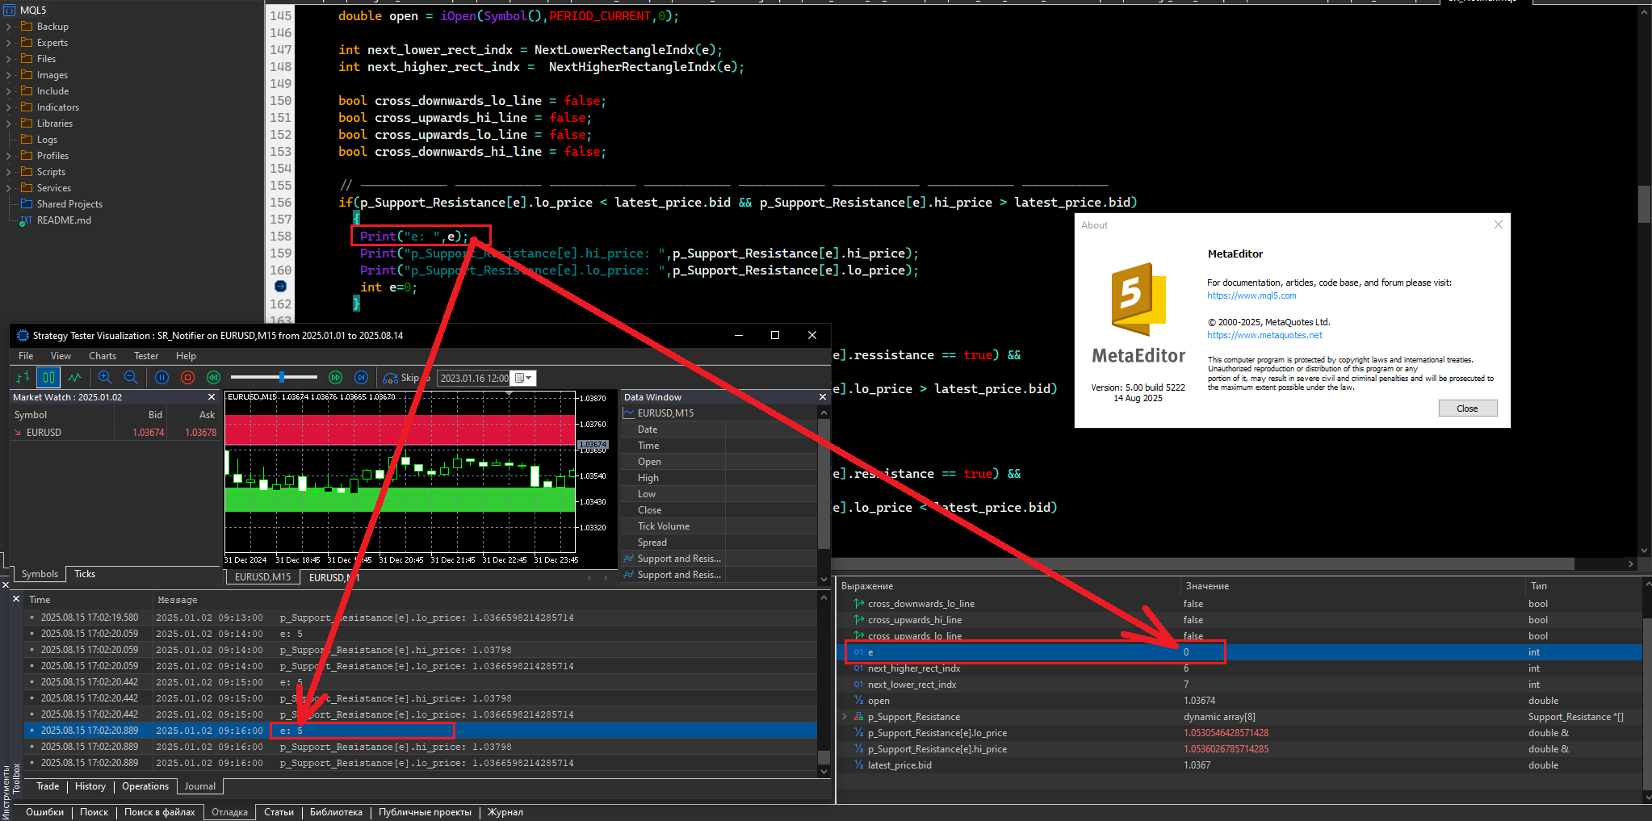Close the About MetaEditor dialog via Close button

point(1467,408)
